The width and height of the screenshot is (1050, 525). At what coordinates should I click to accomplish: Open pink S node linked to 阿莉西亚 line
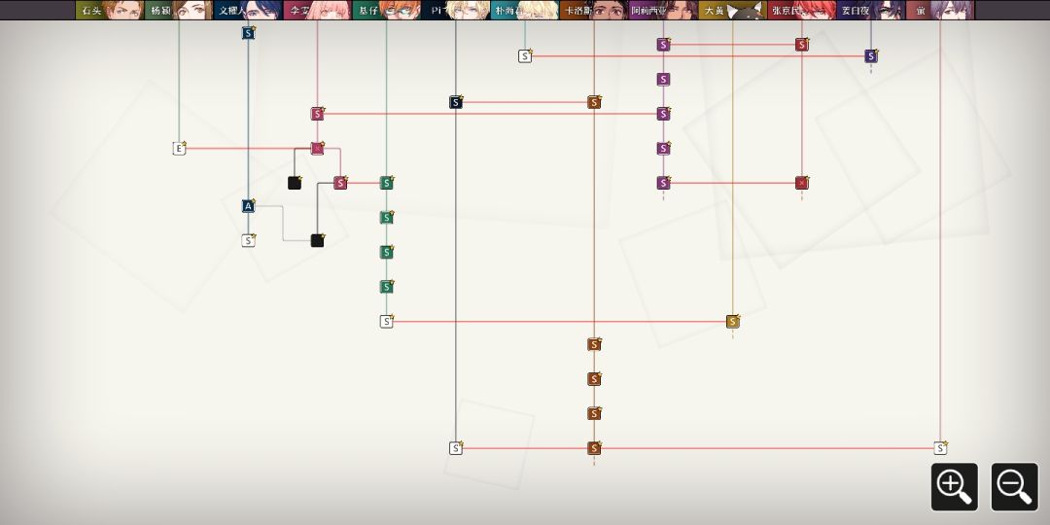pyautogui.click(x=317, y=114)
